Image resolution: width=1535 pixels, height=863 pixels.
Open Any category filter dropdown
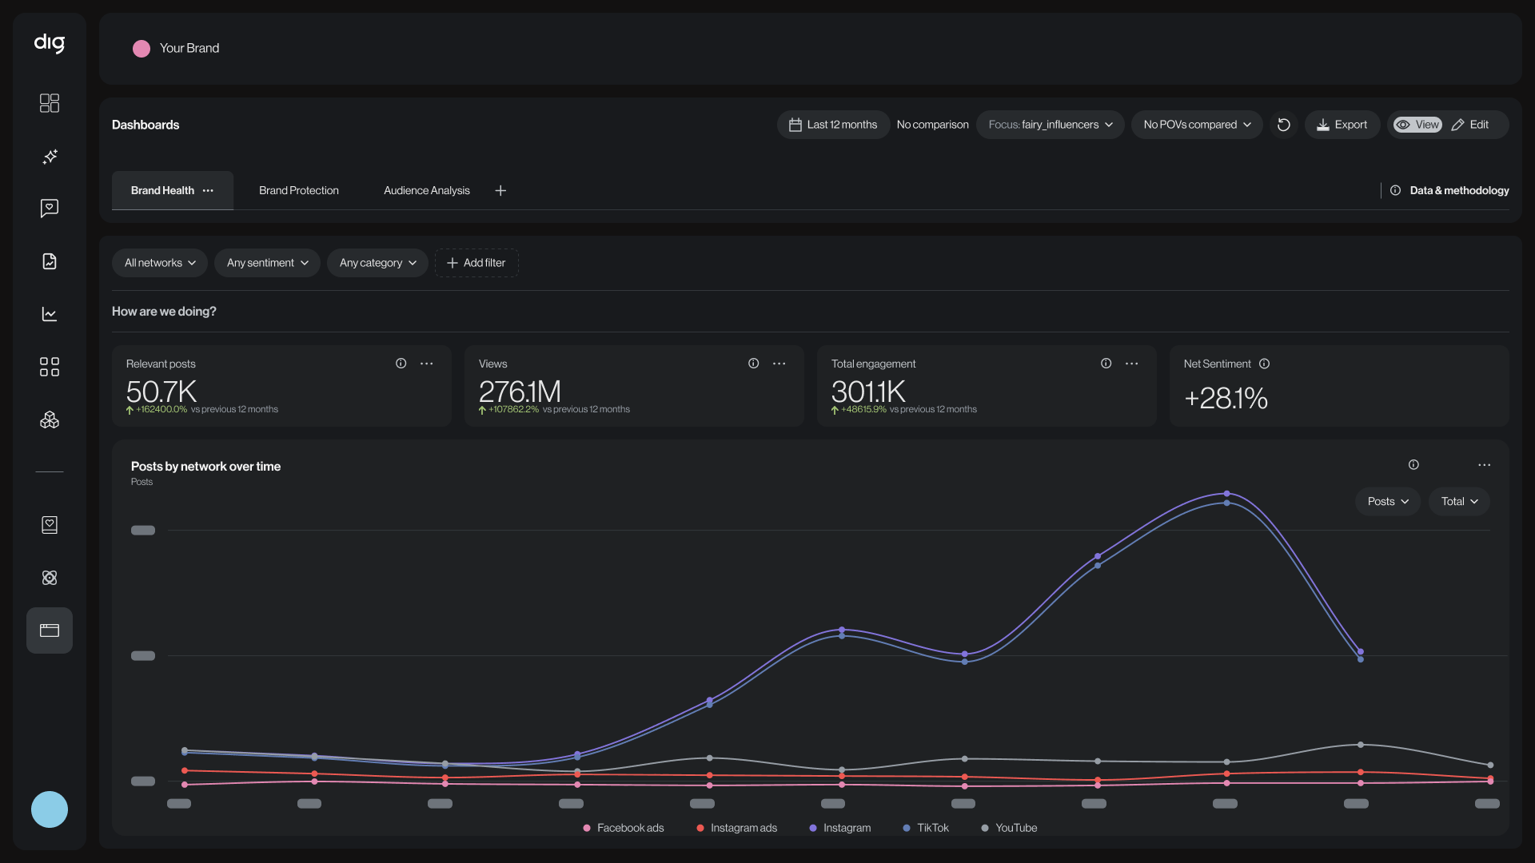377,263
